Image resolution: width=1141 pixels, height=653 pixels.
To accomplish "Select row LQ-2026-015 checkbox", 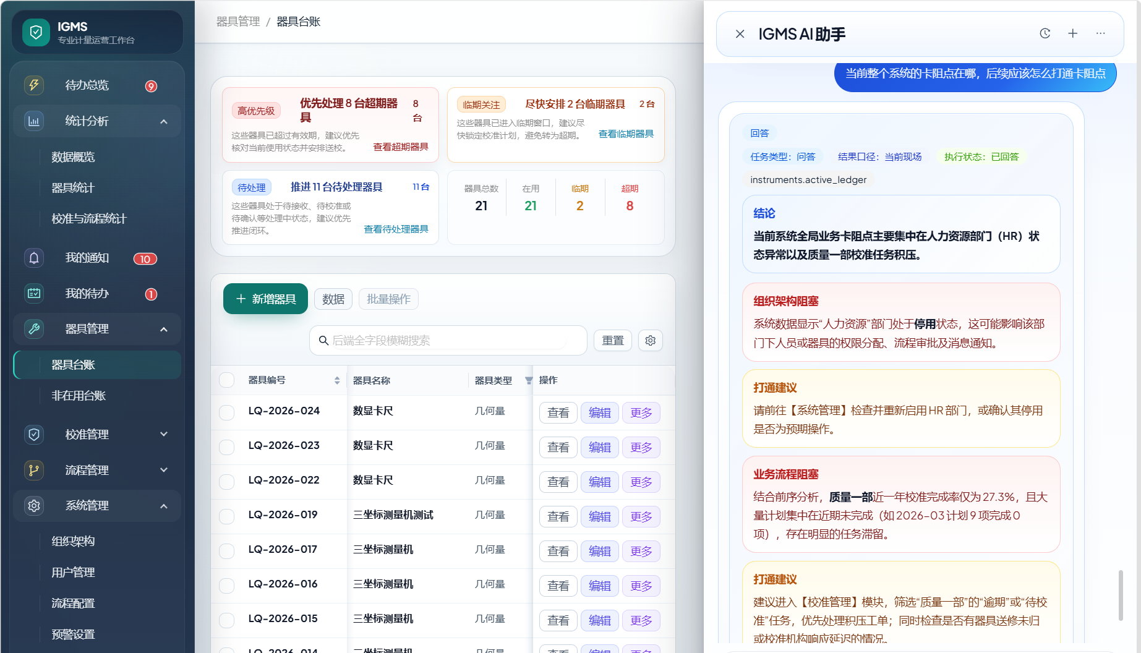I will click(227, 620).
